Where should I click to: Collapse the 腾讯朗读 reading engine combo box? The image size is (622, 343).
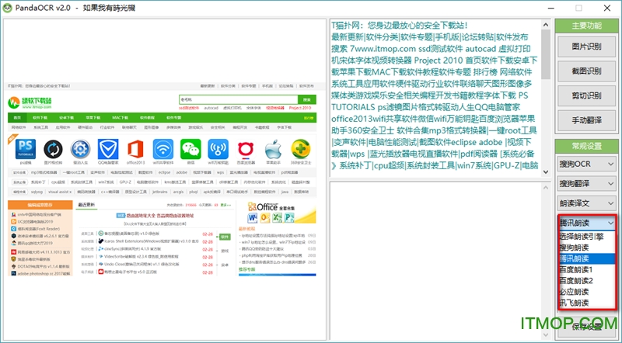[586, 223]
